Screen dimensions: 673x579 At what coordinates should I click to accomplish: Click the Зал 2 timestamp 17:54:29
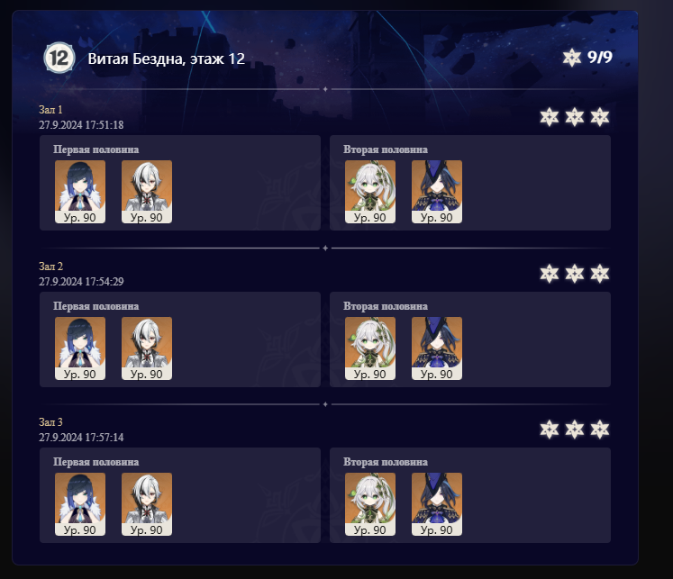point(82,282)
